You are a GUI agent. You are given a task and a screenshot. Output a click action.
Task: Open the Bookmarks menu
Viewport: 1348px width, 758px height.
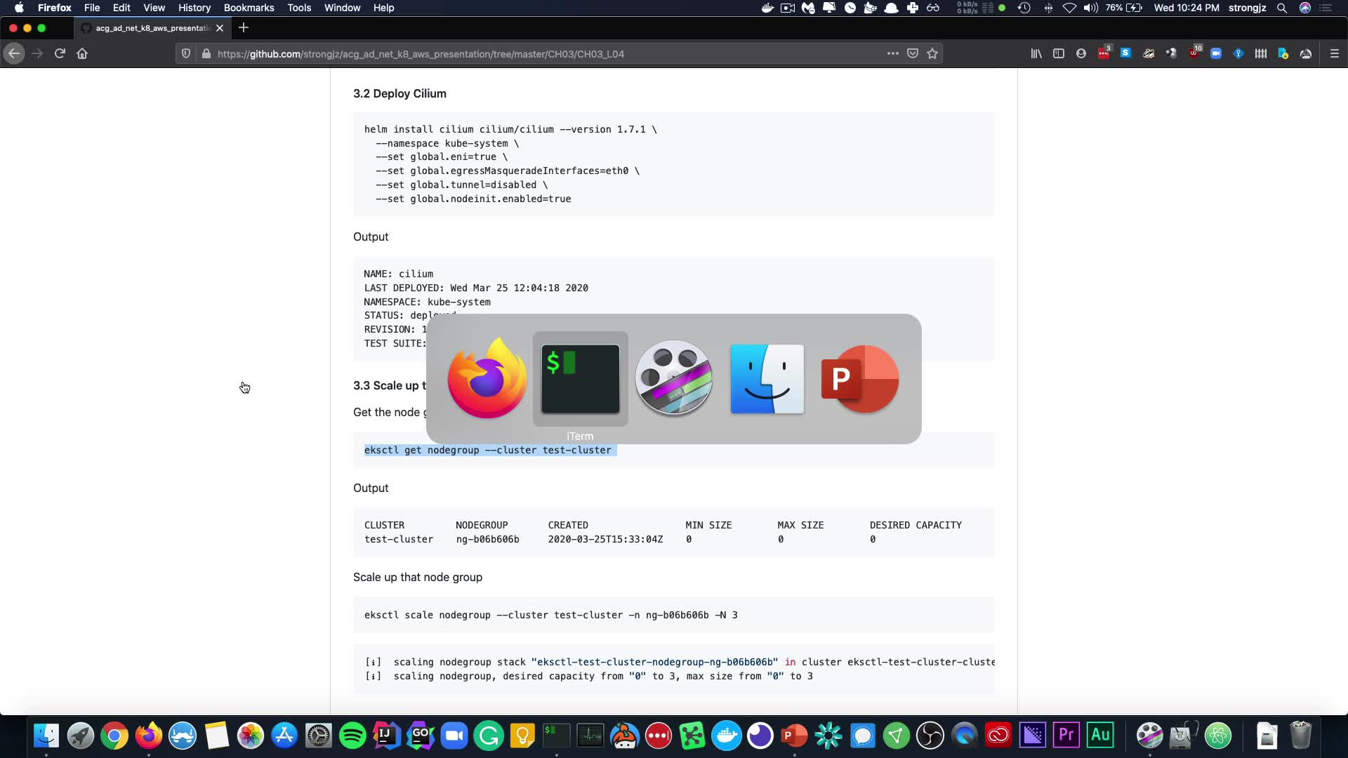point(249,8)
